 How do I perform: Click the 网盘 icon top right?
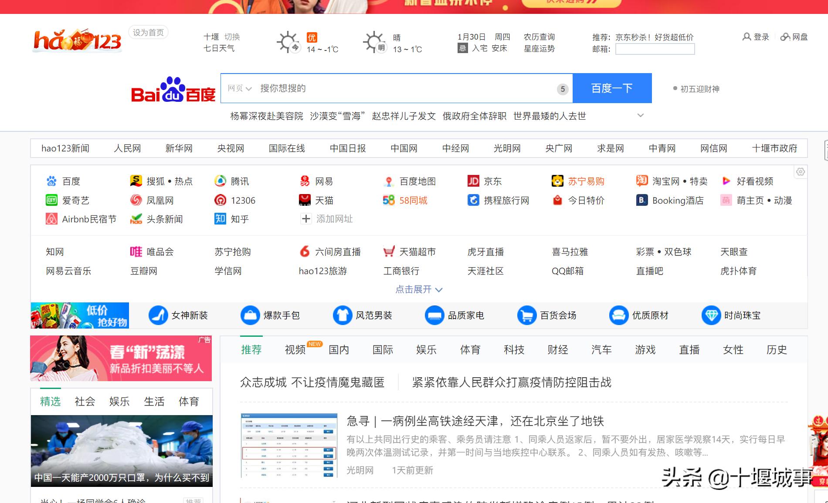[x=784, y=37]
